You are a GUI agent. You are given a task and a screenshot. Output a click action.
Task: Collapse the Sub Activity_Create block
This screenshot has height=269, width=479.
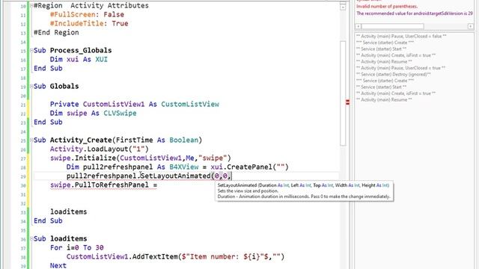(x=31, y=140)
